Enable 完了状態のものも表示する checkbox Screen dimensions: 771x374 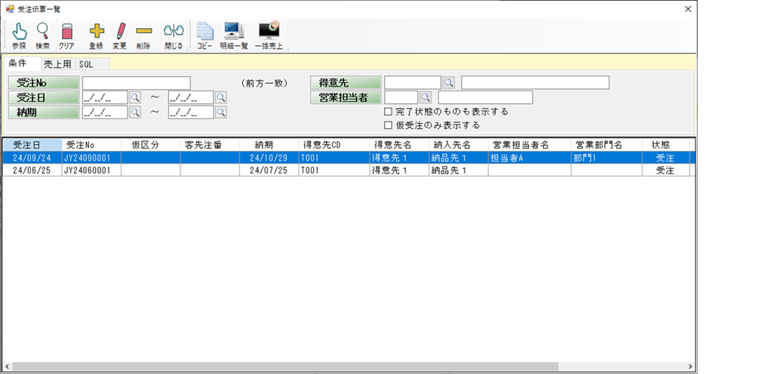click(389, 112)
